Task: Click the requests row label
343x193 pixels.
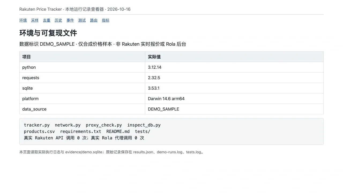Action: click(x=31, y=78)
